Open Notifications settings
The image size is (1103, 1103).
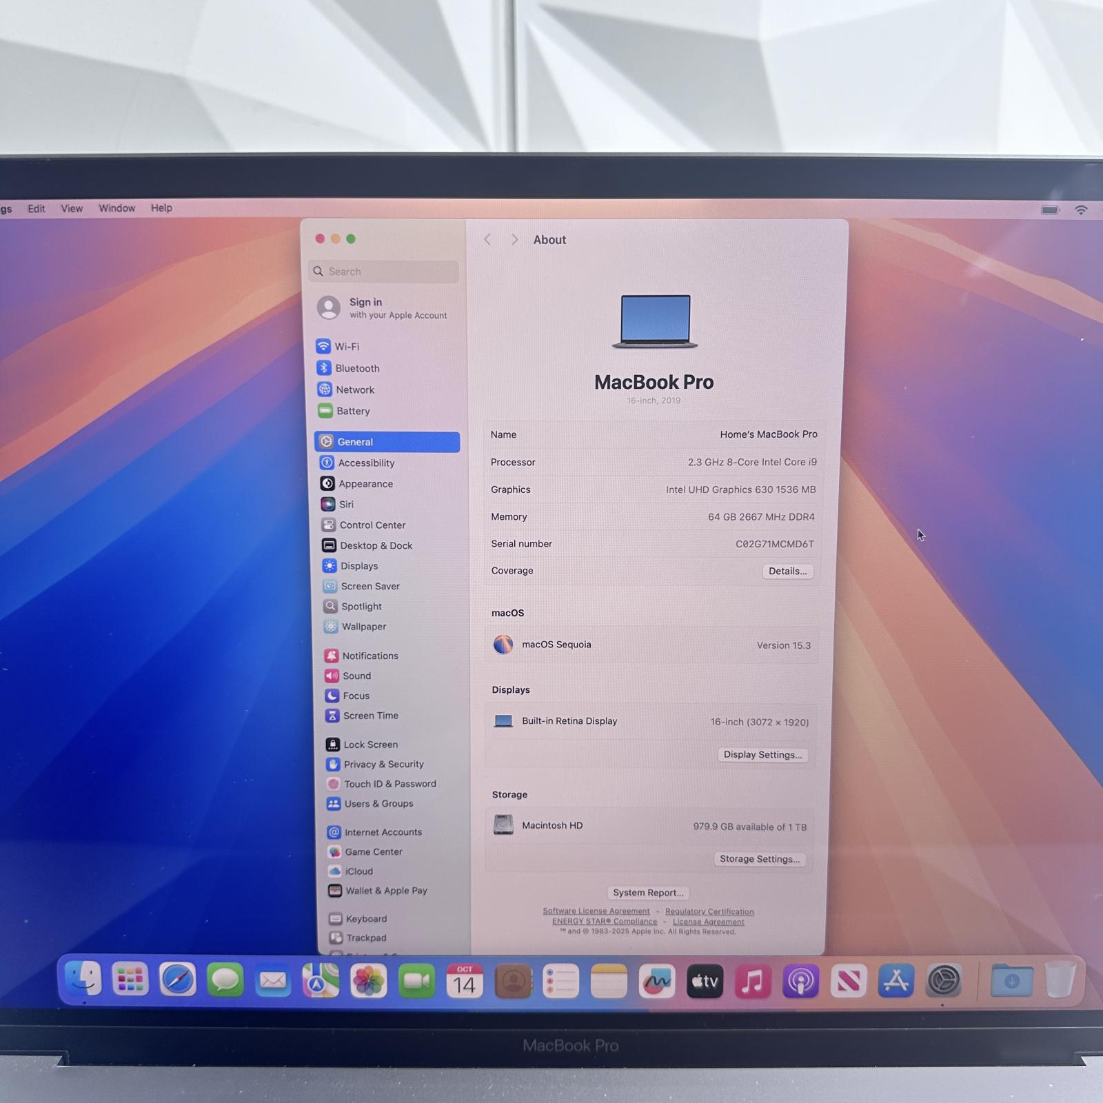(370, 655)
